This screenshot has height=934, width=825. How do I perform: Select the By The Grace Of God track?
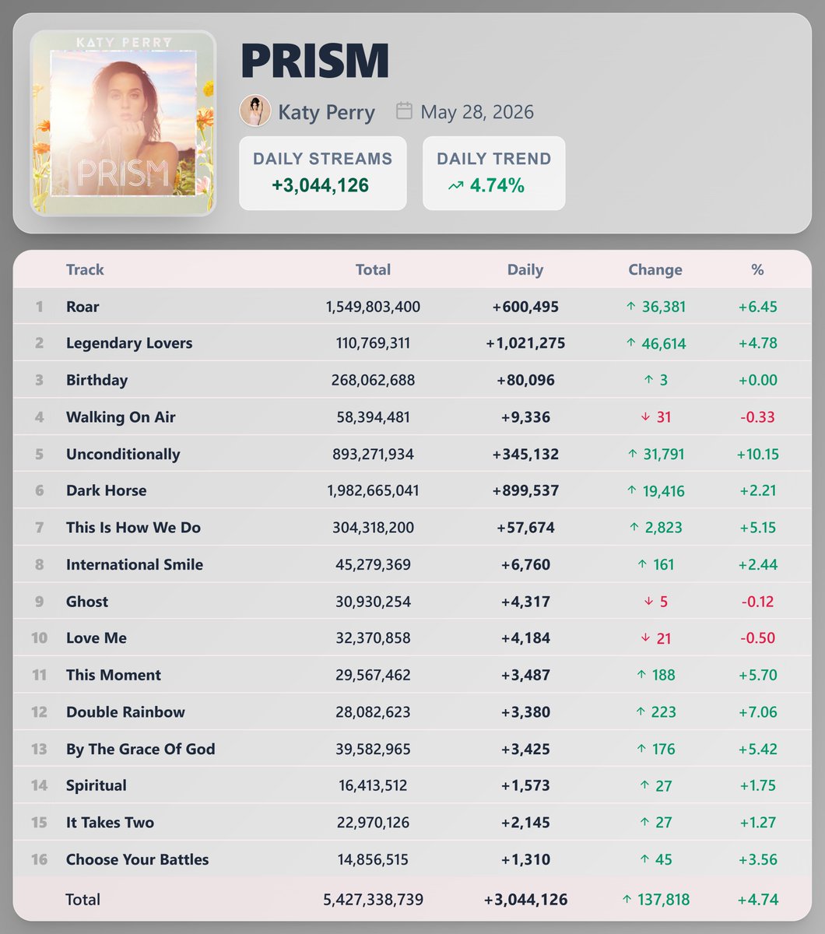tap(141, 749)
